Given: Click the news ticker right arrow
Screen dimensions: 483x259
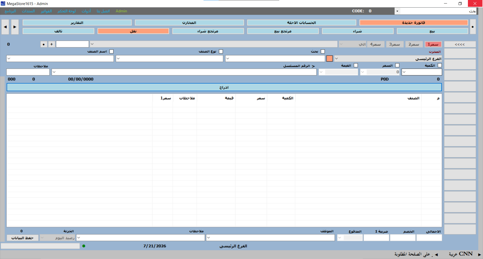Looking at the screenshot, I should point(479,254).
